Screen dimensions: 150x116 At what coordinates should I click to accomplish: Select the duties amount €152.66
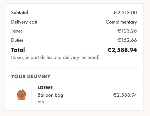pos(127,40)
